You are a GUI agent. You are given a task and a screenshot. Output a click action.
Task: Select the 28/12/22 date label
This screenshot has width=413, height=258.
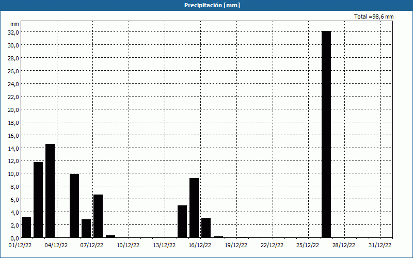[344, 246]
